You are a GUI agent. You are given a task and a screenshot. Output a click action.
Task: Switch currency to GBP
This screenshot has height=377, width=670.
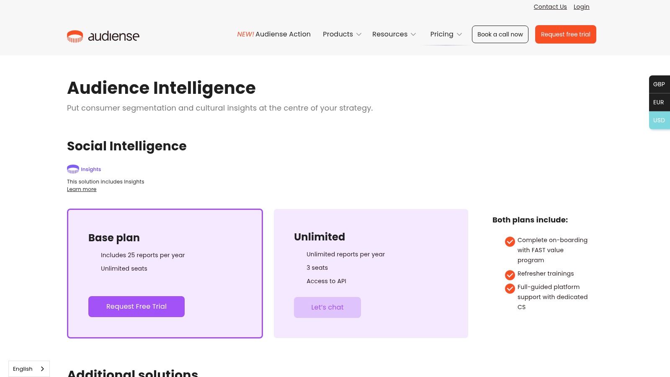(659, 84)
